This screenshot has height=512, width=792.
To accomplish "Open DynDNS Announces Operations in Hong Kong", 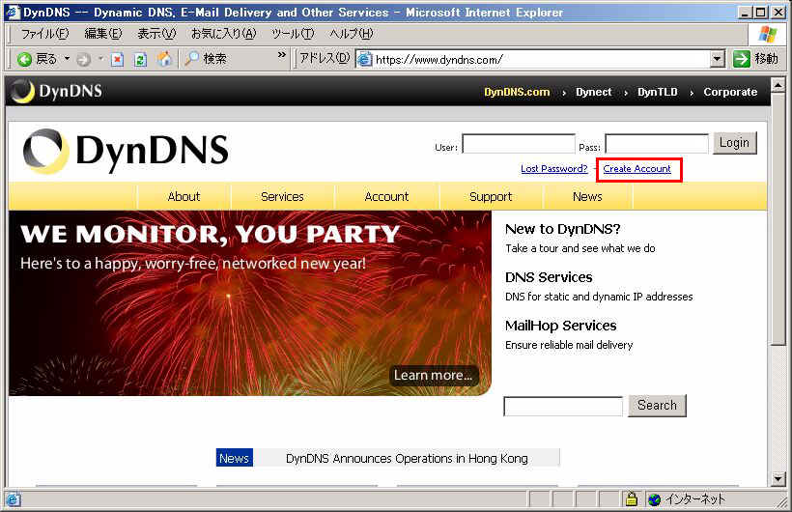I will (x=407, y=459).
